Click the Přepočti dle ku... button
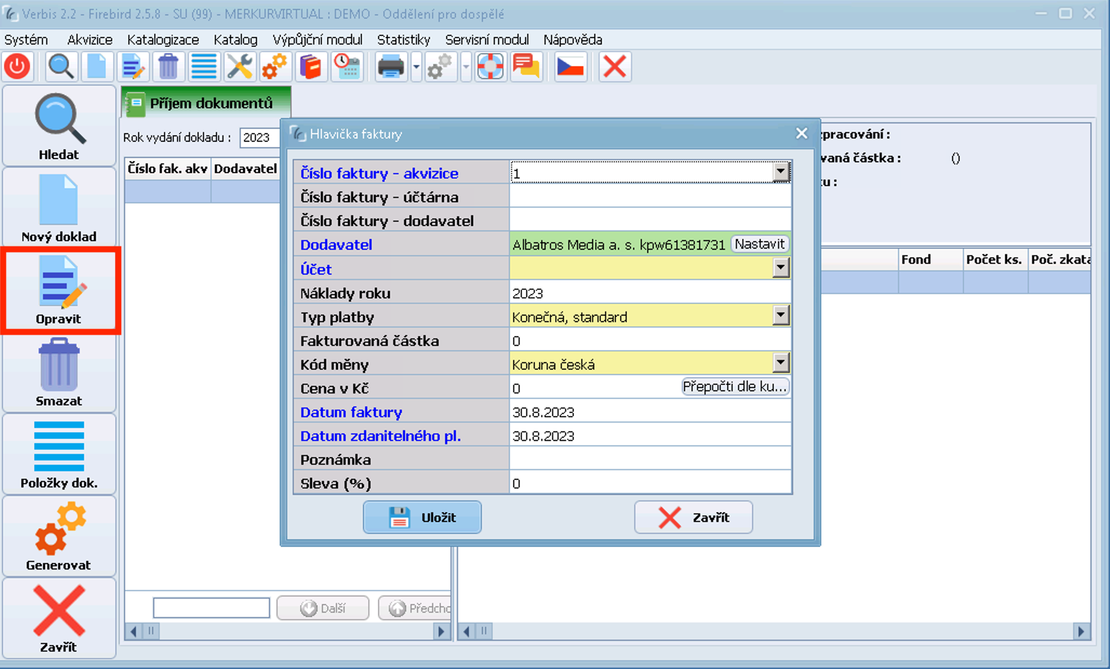Viewport: 1110px width, 669px height. [x=735, y=387]
